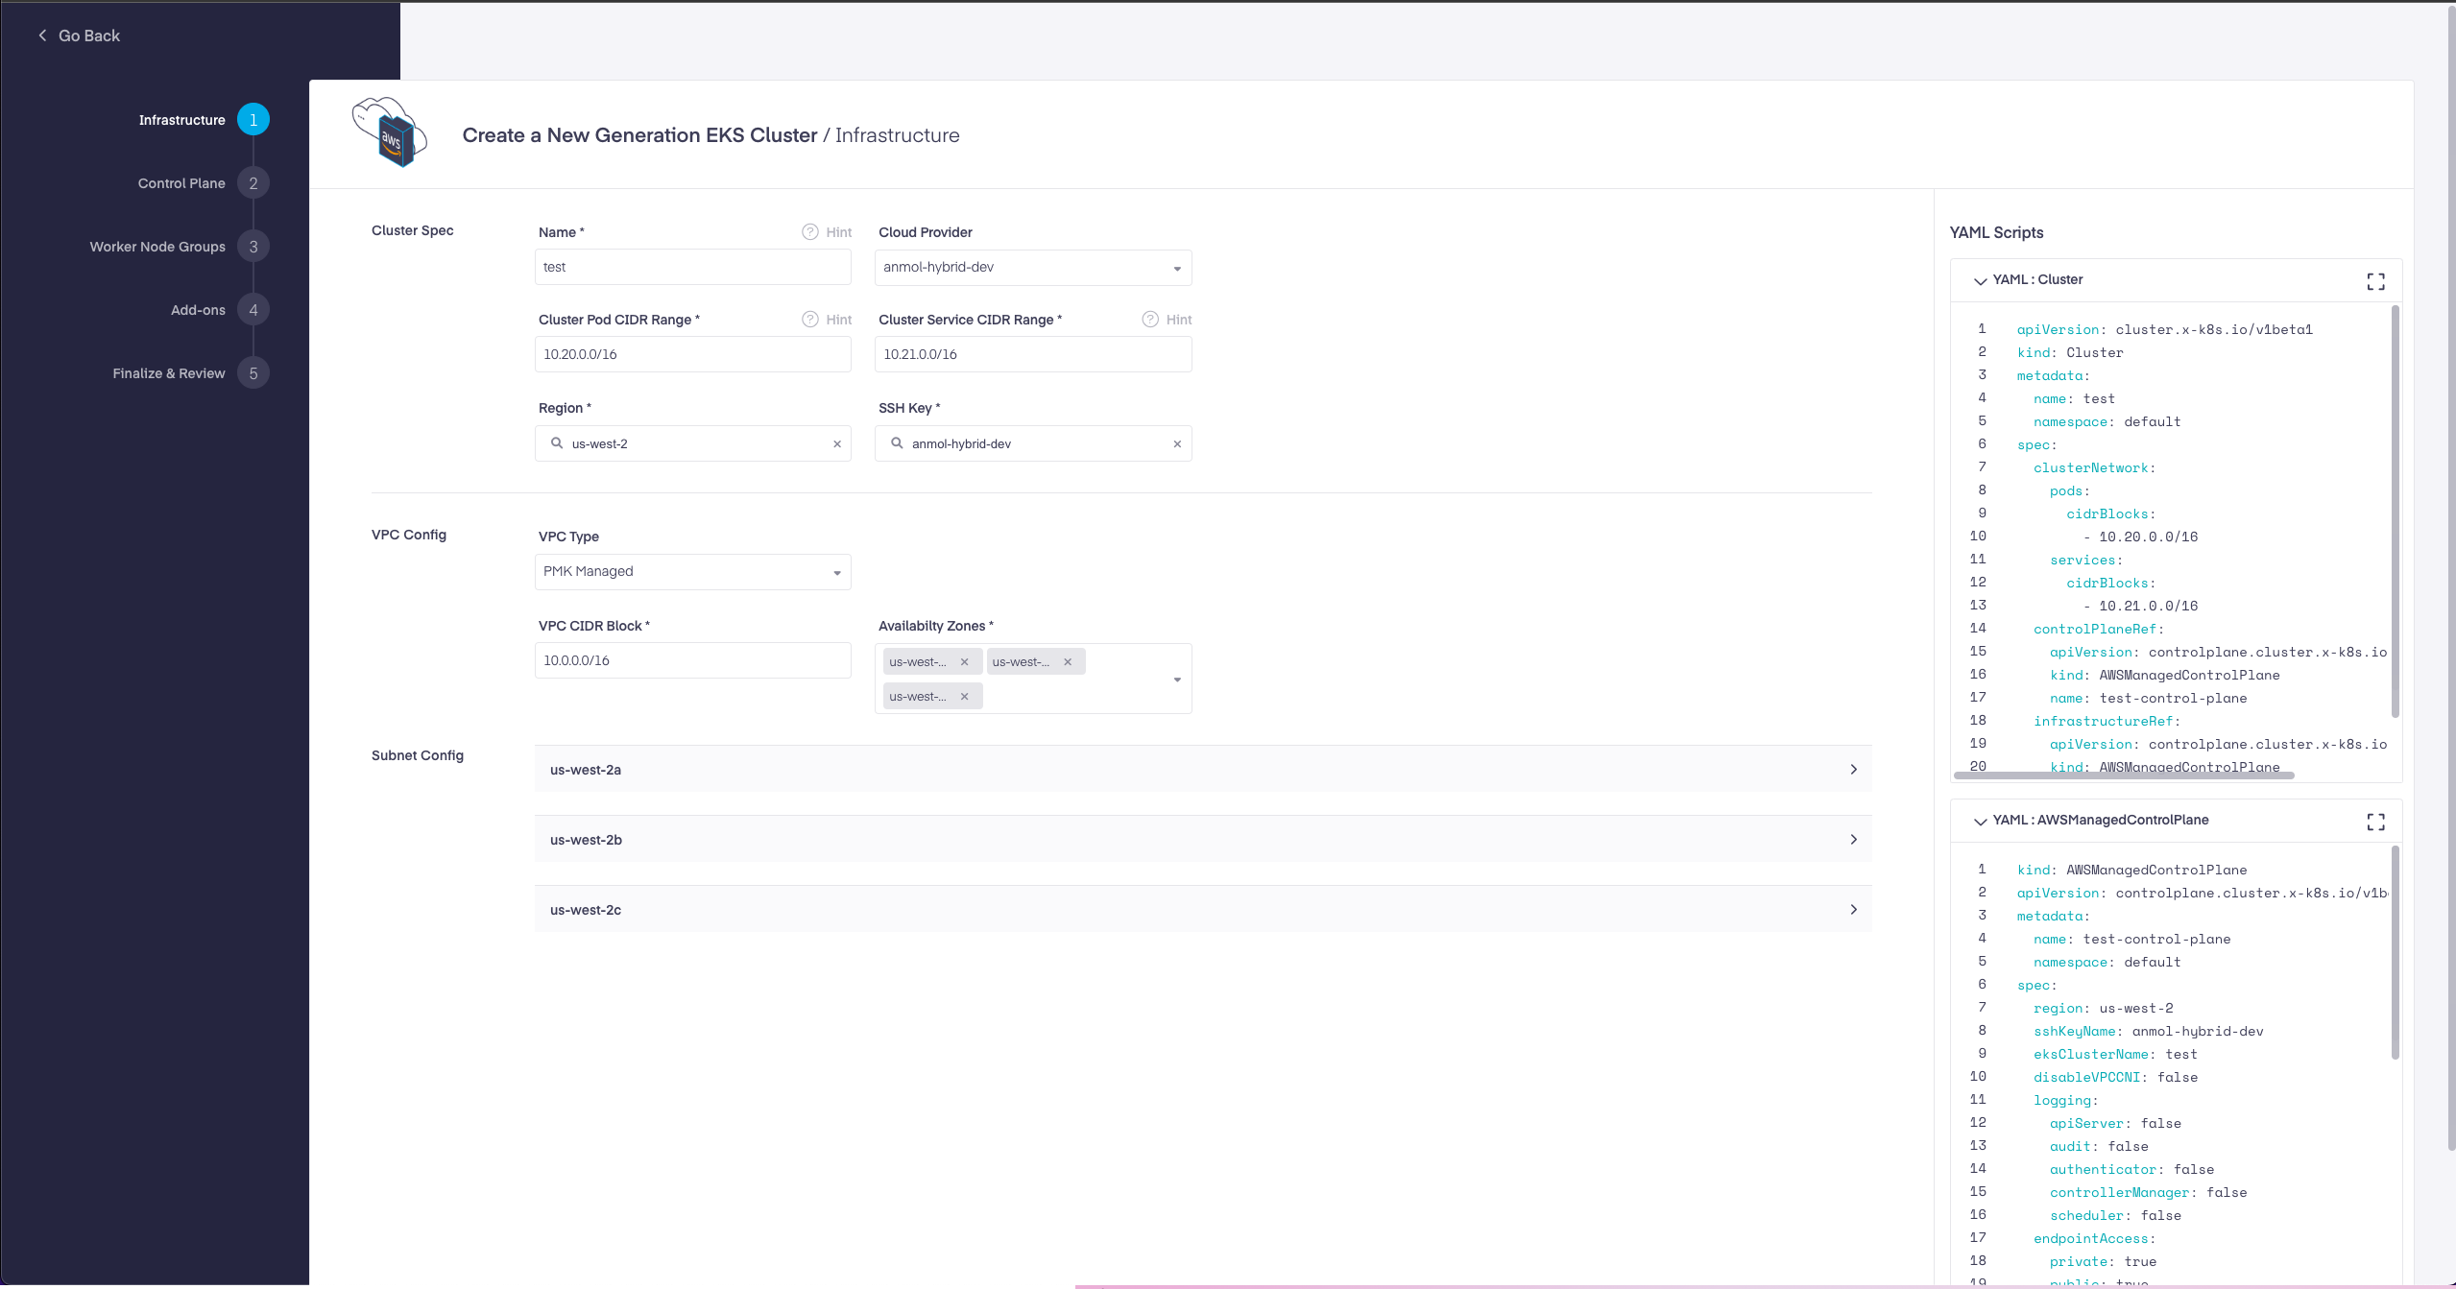Clear the SSH Key anmol-hybrid-dev selection
The image size is (2456, 1289).
point(1177,443)
